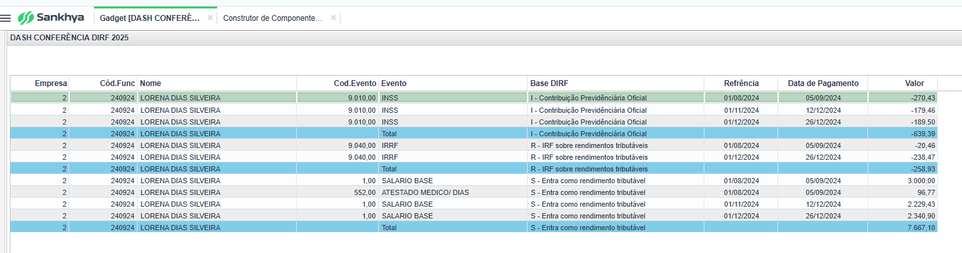Click the Cod.Evento column header
This screenshot has height=253, width=962.
click(x=337, y=83)
